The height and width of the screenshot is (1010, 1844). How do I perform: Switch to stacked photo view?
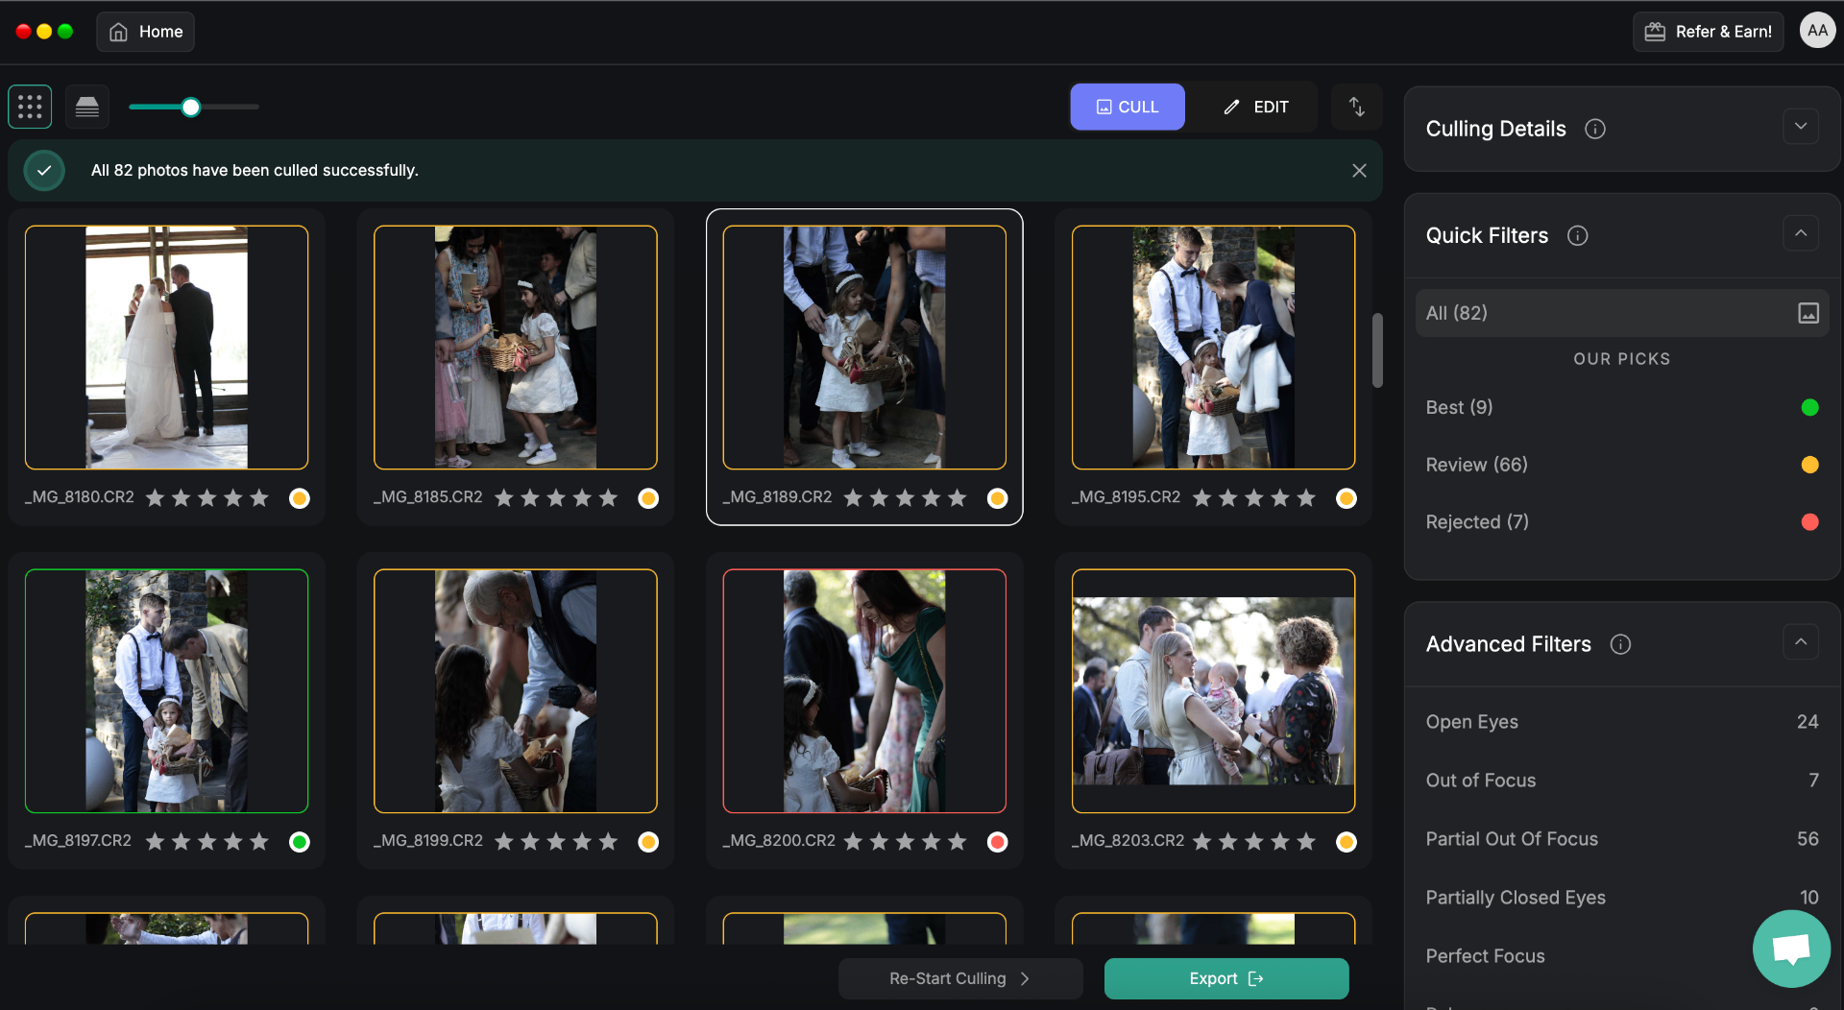point(86,107)
